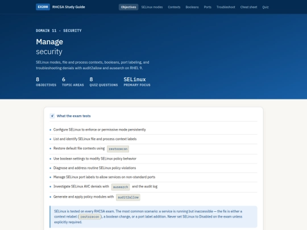The width and height of the screenshot is (307, 230).
Task: Click the 6 TOPIC AREAS stat
Action: point(73,82)
